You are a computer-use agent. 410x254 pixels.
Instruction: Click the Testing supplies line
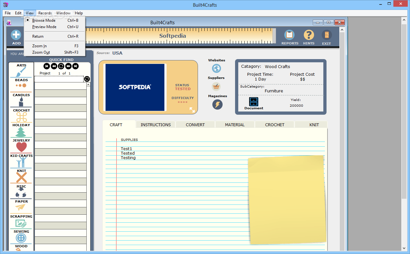128,158
